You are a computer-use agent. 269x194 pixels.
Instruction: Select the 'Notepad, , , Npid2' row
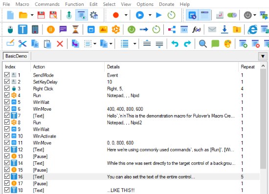pos(131,122)
